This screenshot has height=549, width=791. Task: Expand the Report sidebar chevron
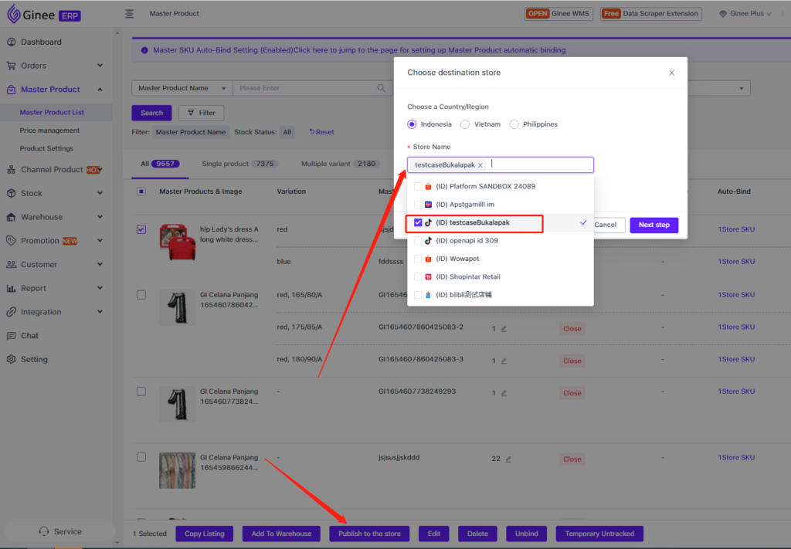100,288
